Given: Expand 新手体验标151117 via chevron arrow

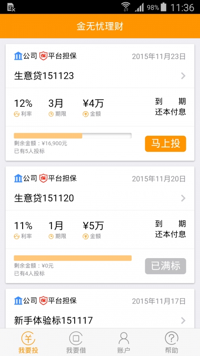Looking at the screenshot, I should tap(184, 320).
